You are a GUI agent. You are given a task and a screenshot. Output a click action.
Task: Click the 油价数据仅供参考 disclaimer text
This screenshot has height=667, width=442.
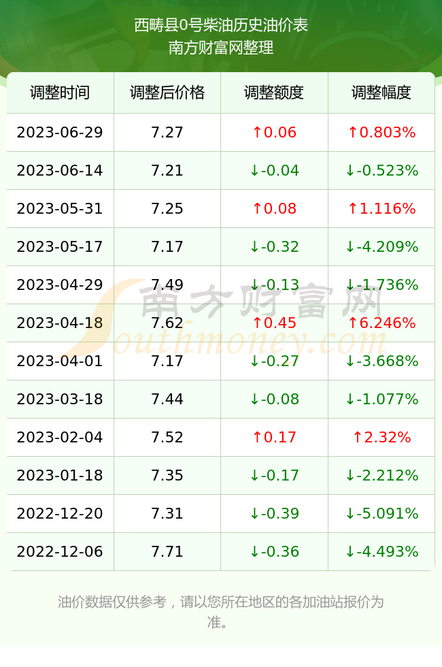[x=112, y=602]
